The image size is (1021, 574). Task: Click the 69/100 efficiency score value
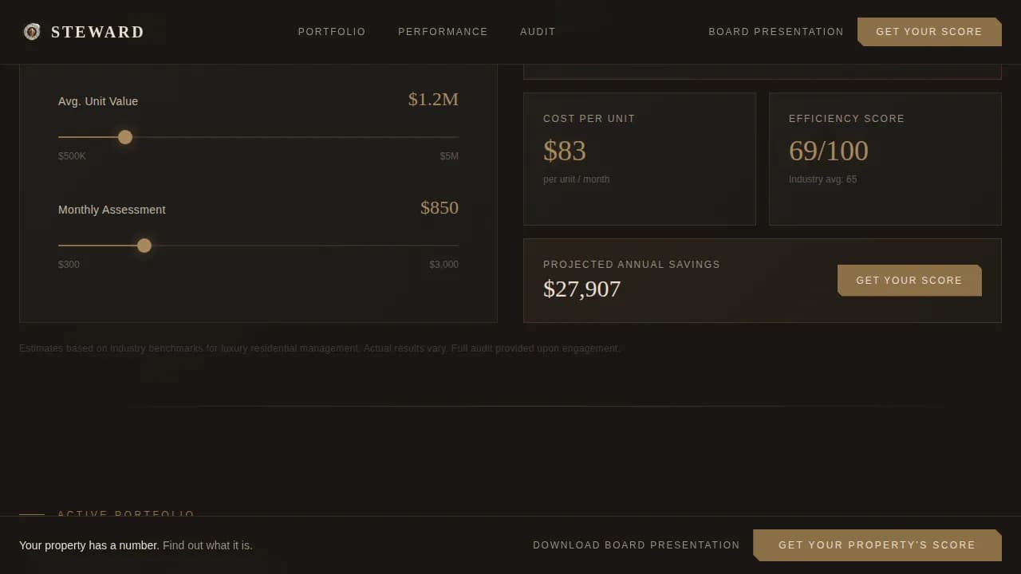click(828, 150)
